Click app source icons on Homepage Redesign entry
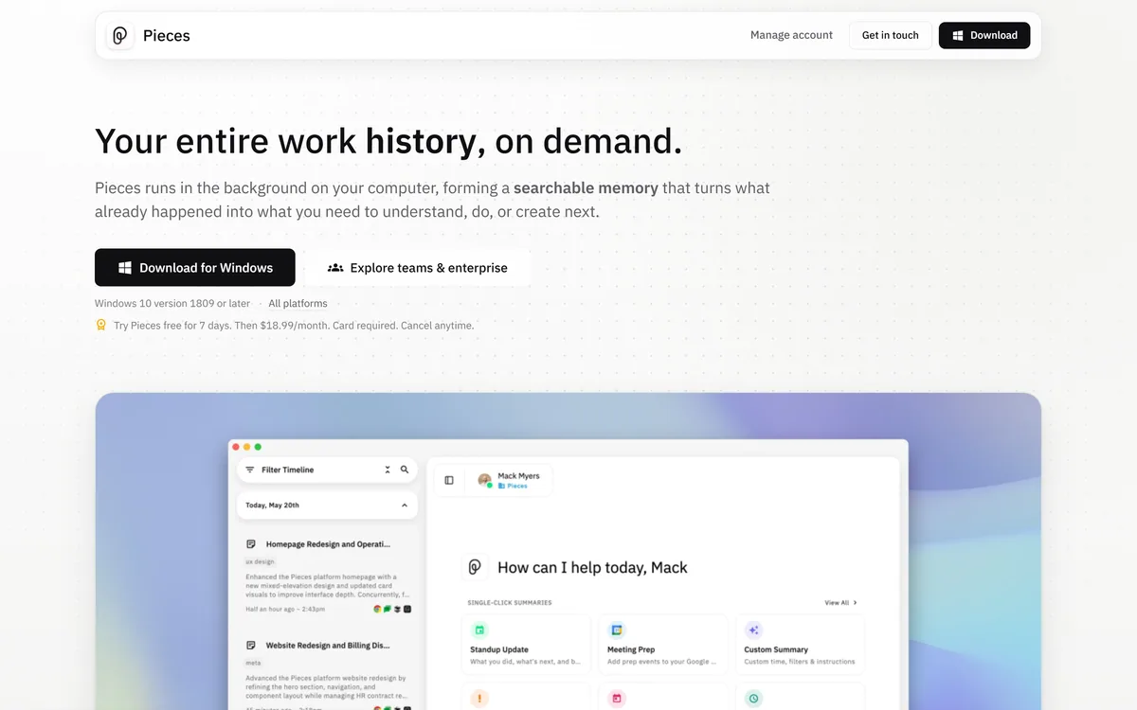Screen dimensions: 1137x710 point(392,609)
